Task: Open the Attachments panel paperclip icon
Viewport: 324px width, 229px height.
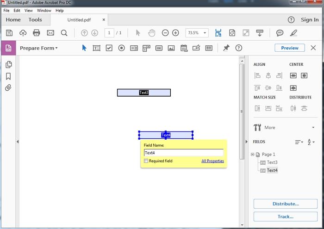Action: [x=8, y=88]
